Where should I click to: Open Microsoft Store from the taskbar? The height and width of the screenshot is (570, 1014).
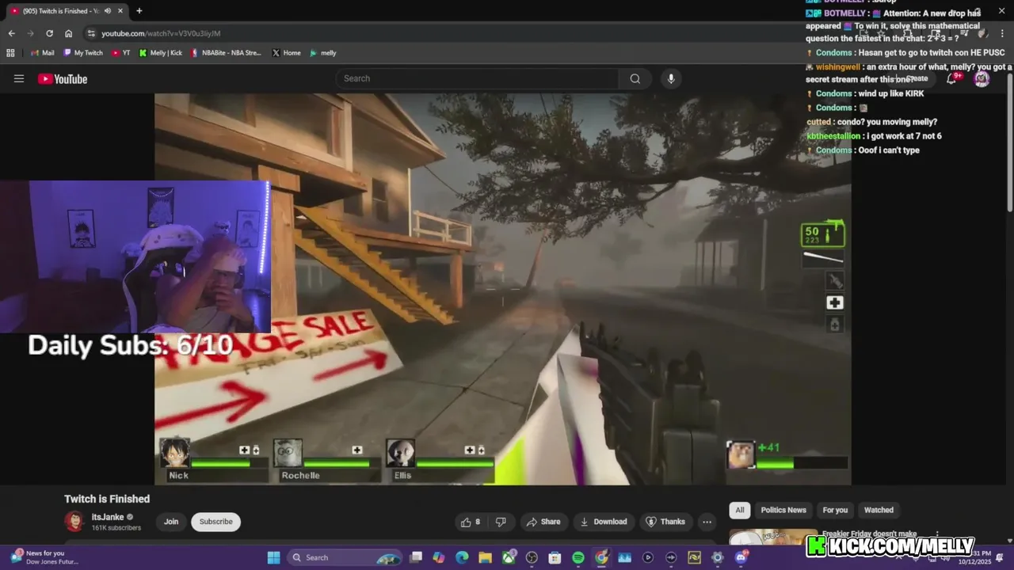[x=555, y=557]
